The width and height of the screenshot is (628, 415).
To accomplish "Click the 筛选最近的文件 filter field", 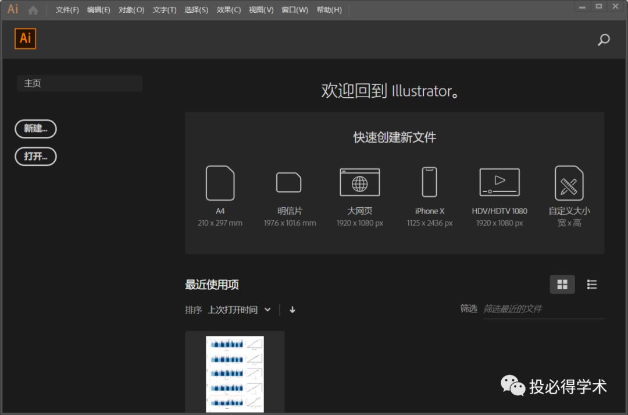I will pos(544,309).
